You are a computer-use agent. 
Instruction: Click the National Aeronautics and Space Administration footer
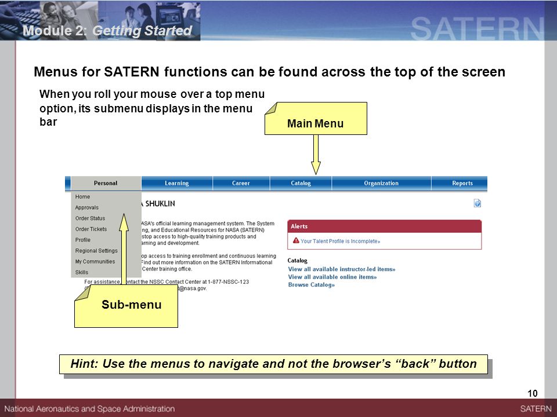point(89,409)
